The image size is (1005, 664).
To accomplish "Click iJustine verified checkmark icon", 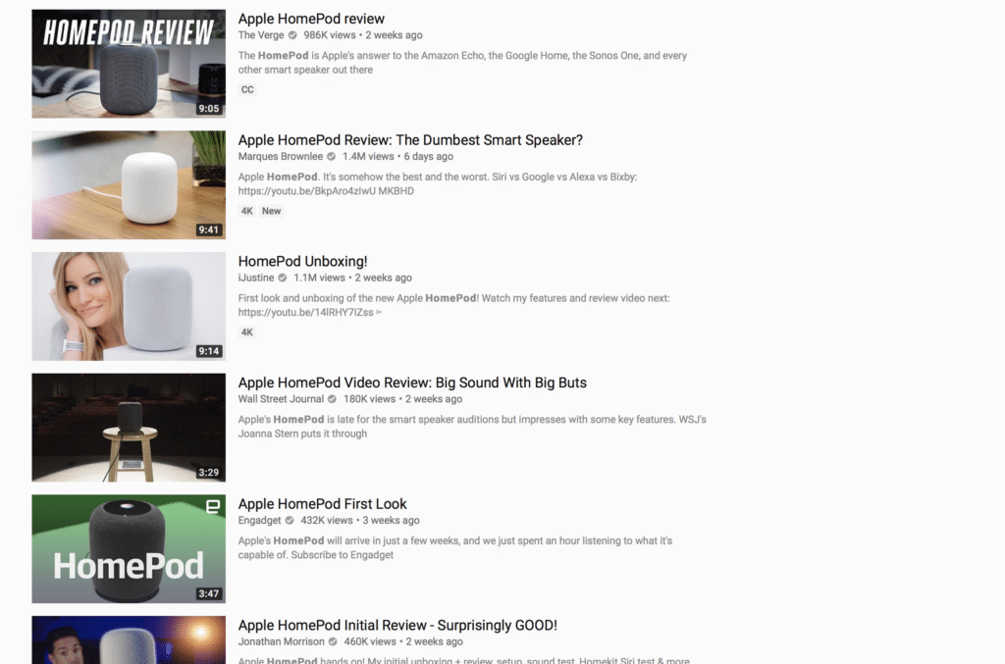I will (x=282, y=278).
